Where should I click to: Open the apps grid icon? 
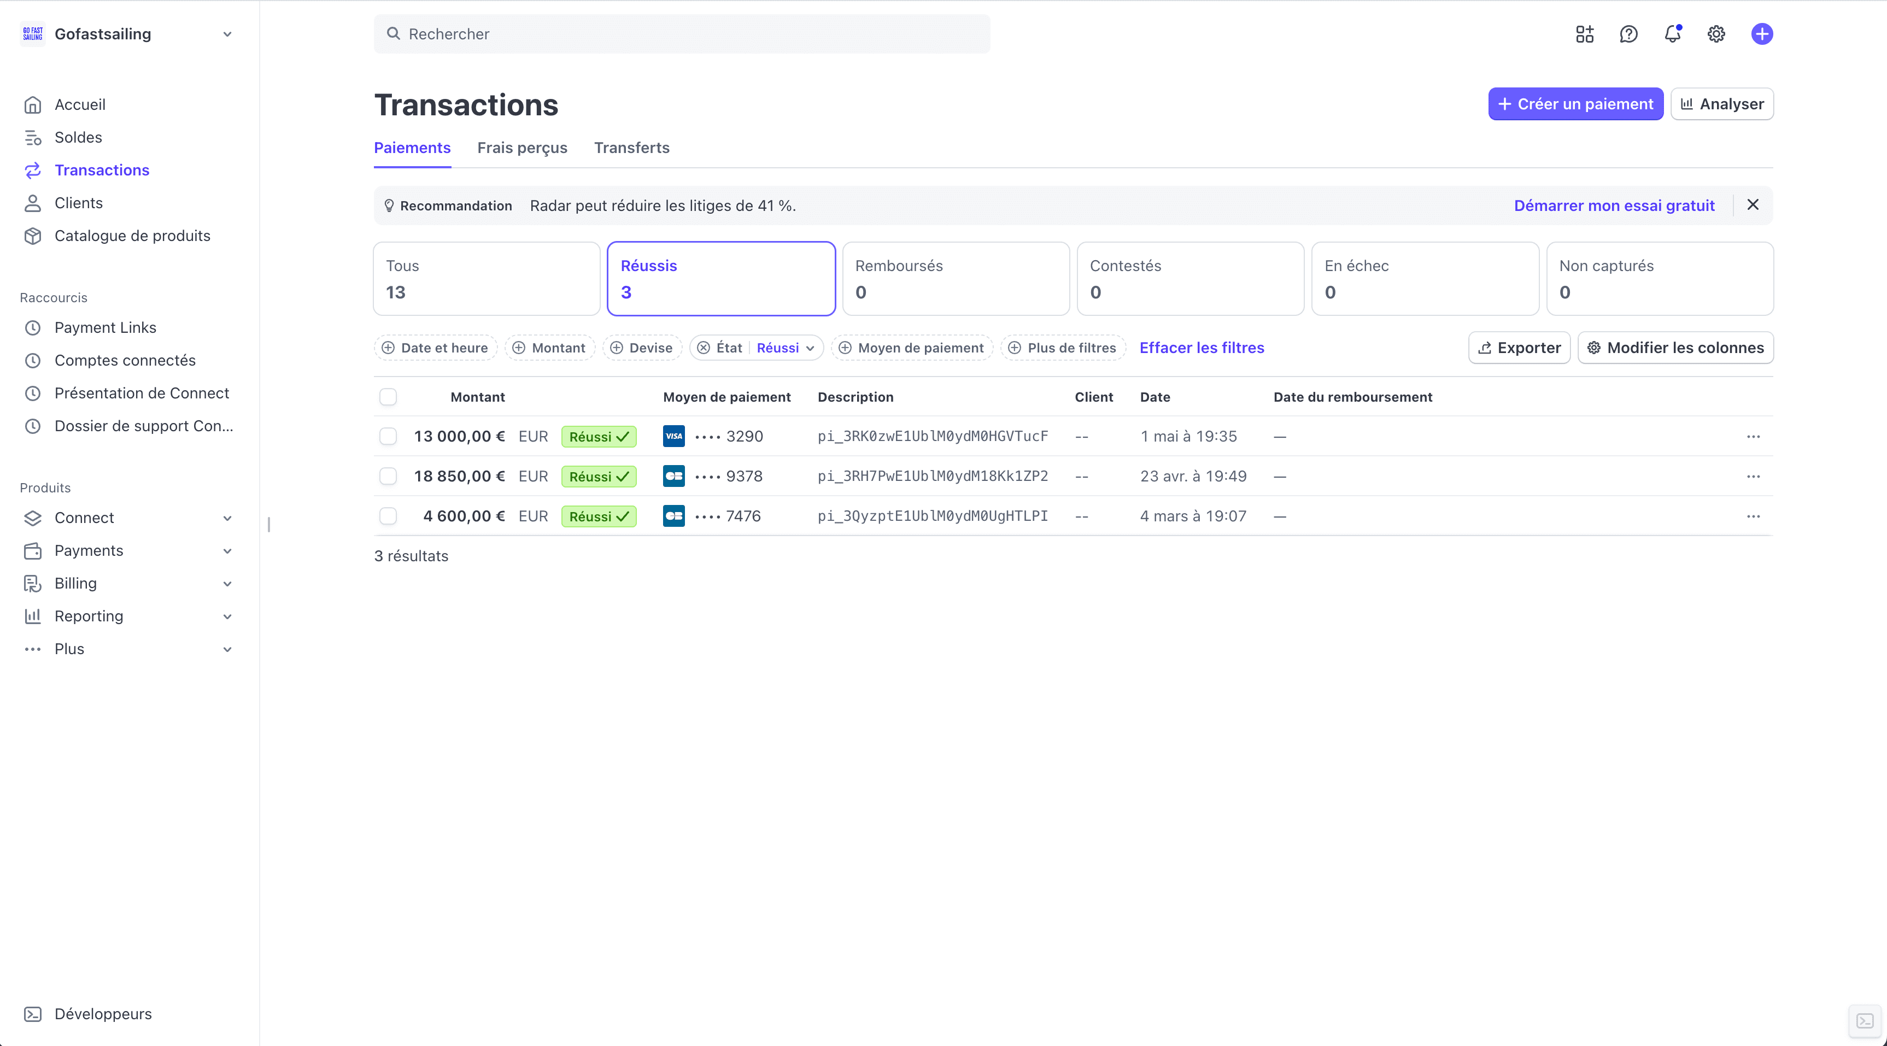pyautogui.click(x=1585, y=34)
